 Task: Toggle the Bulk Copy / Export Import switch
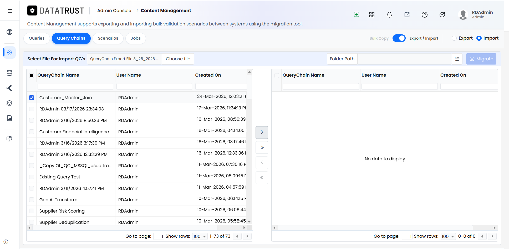click(399, 38)
